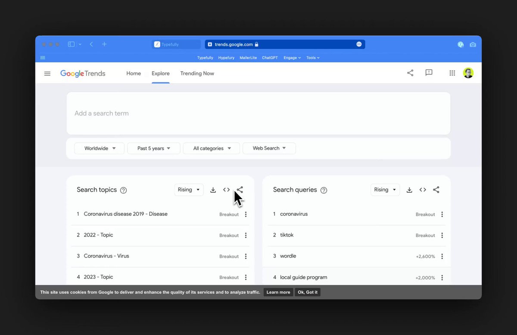Open the Web Search type dropdown
Screen dimensions: 517x335
tap(269, 148)
